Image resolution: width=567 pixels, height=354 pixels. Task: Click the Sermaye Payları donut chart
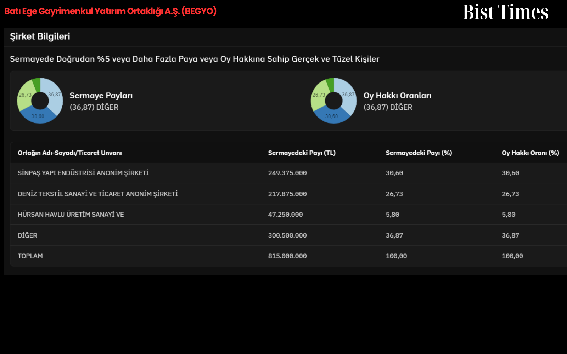40,101
